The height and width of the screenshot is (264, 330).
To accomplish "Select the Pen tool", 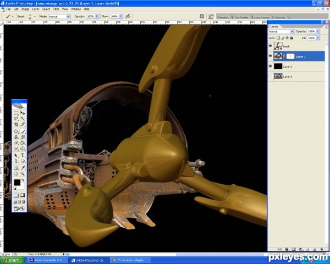I will 16,161.
